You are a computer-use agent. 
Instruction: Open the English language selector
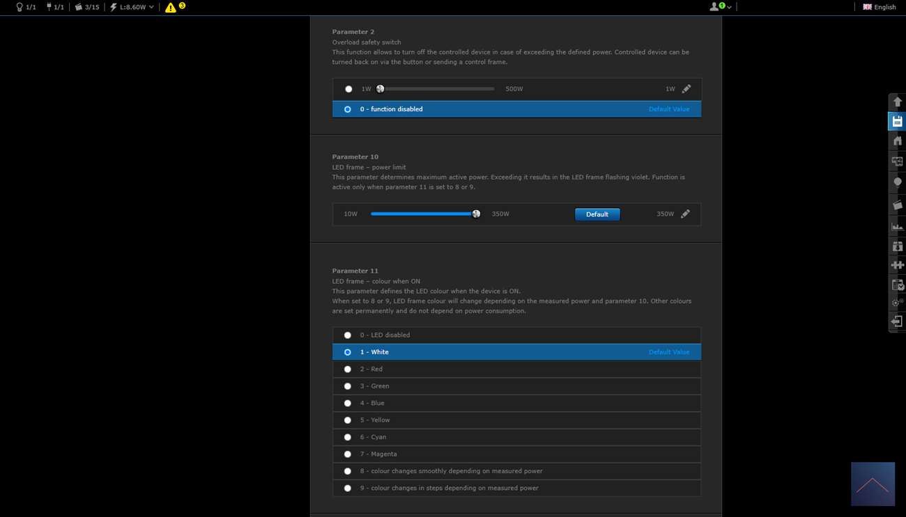[879, 7]
